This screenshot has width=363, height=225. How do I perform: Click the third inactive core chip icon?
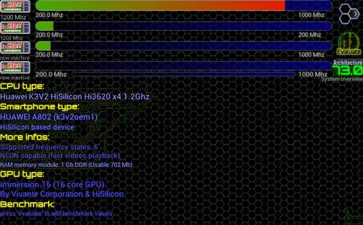coord(15,47)
